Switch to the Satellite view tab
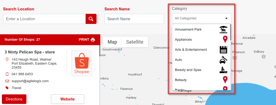 click(135, 42)
